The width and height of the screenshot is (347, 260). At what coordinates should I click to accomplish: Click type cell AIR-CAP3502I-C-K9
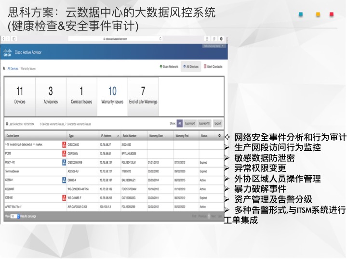77,207
